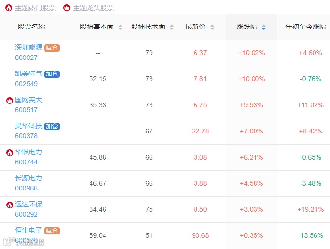
Task: Open stock 凯美特气
Action: (29, 73)
